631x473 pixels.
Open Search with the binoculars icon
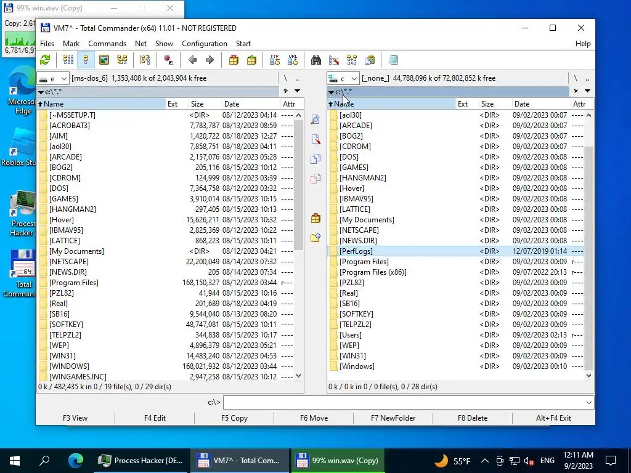(316, 60)
